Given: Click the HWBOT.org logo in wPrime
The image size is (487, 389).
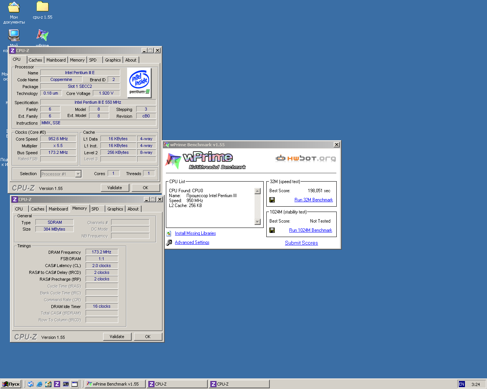Looking at the screenshot, I should pos(306,158).
